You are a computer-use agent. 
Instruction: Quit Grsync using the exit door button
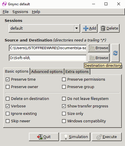click(44, 137)
